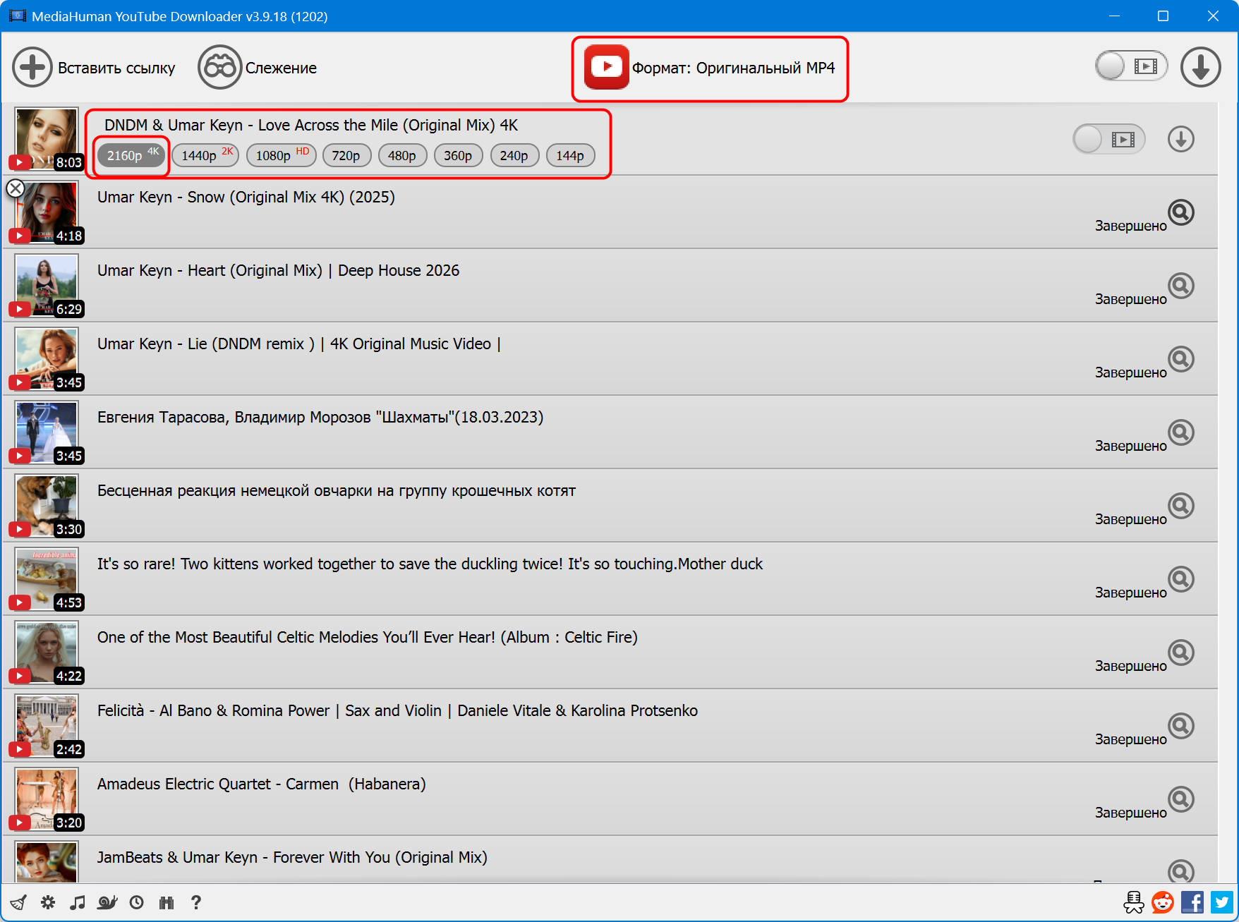1239x922 pixels.
Task: Click the title 'Amadeus Electric Quartet - Carmen'
Action: click(x=218, y=784)
